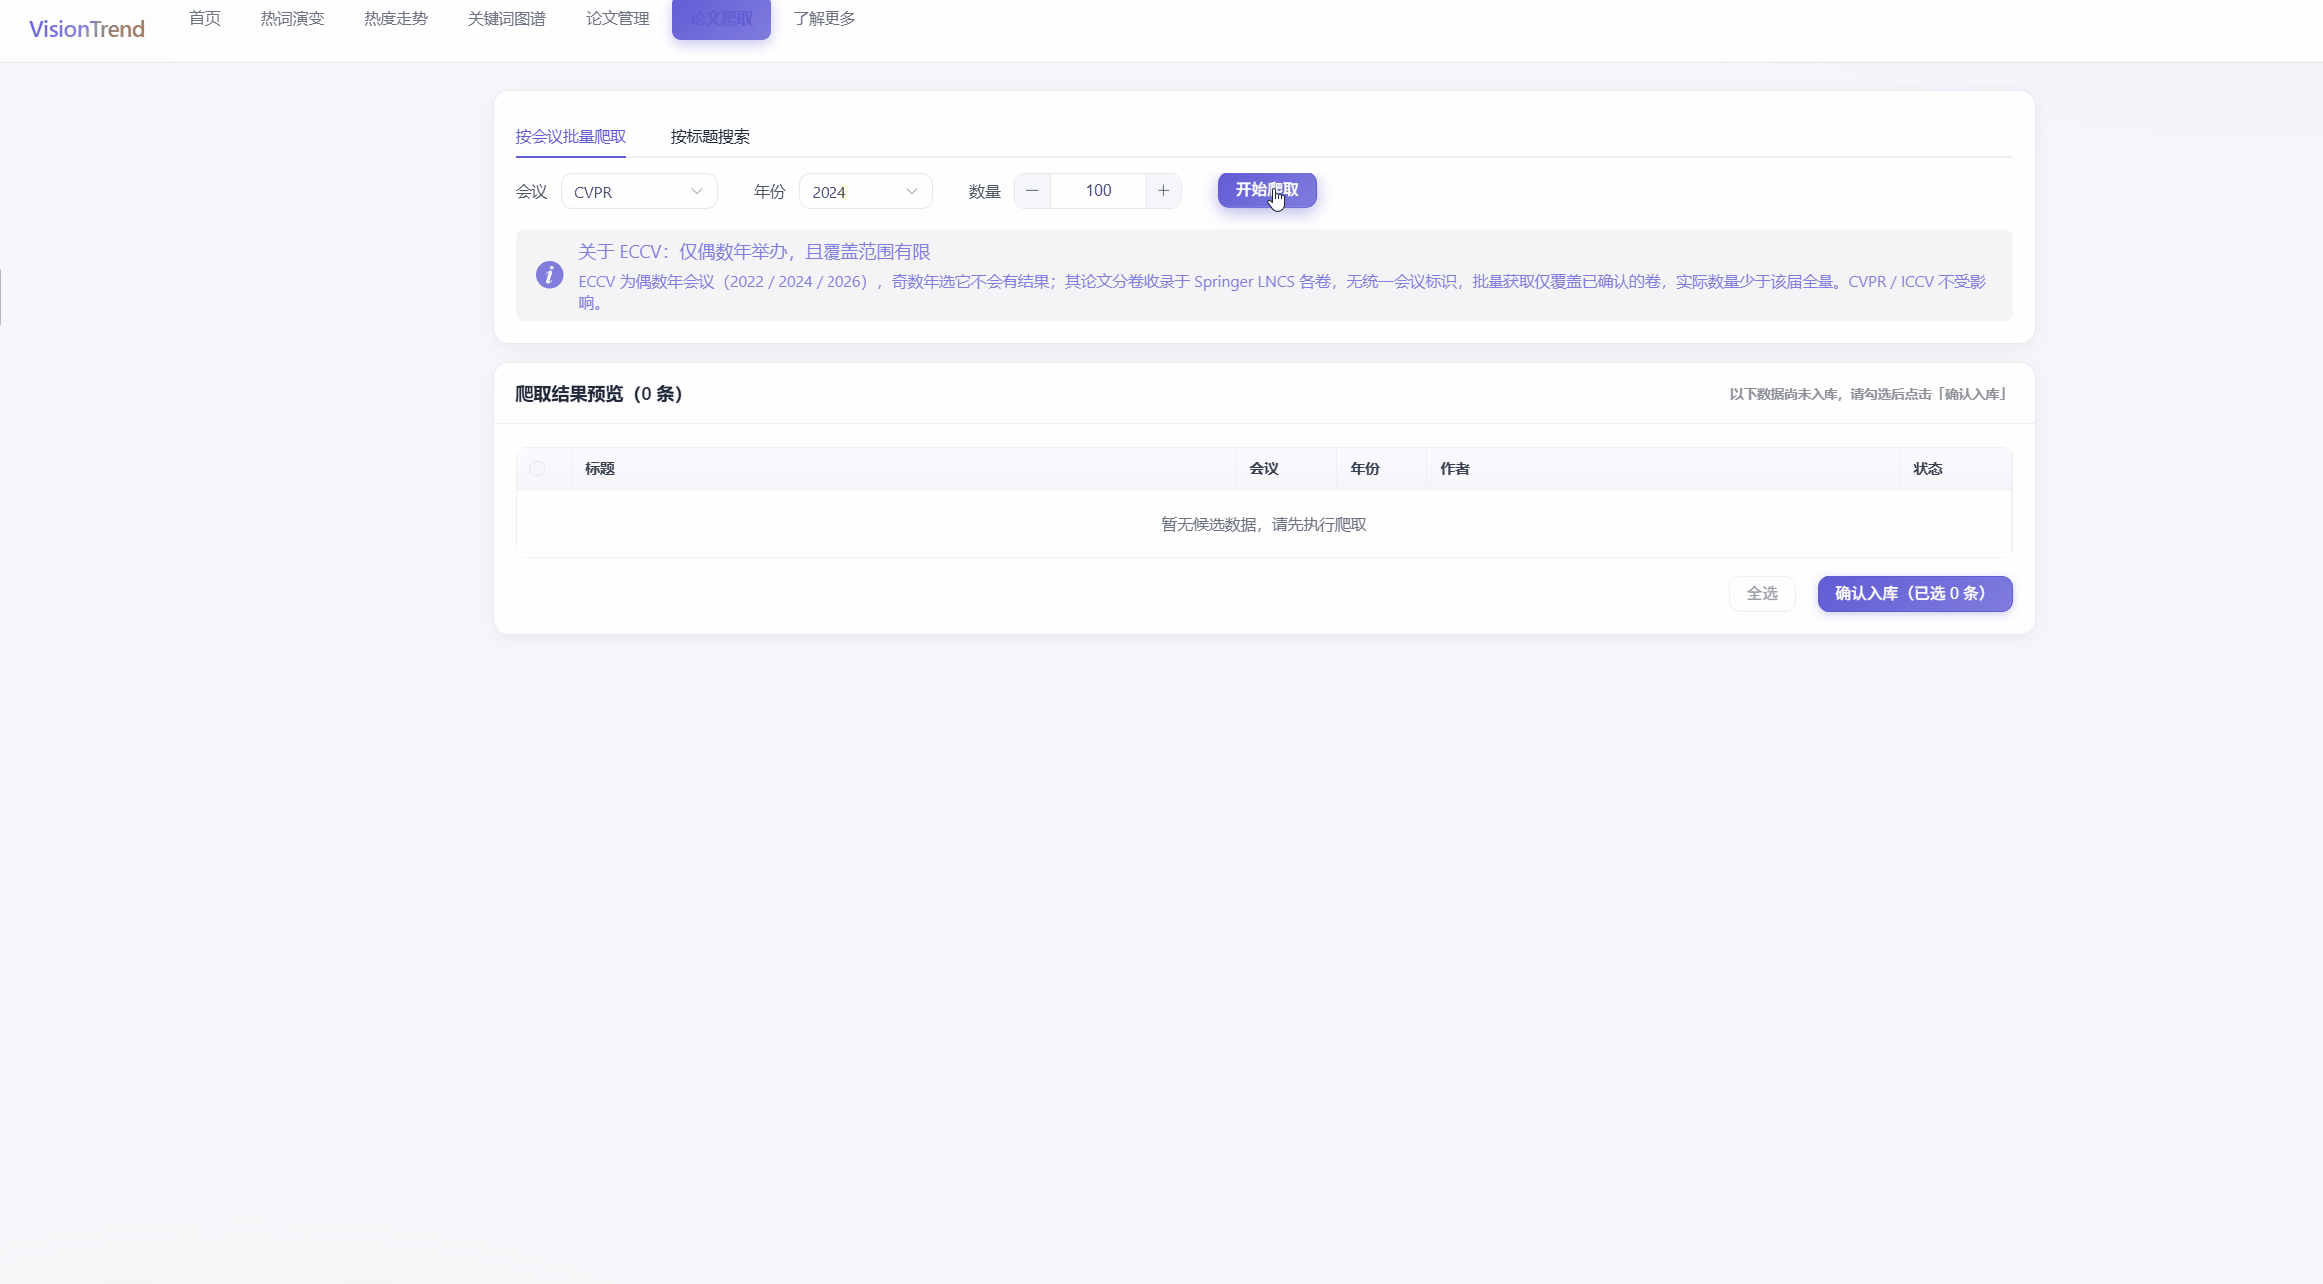Screen dimensions: 2323x1284
Task: Open 论文管理 in the navigation
Action: pyautogui.click(x=618, y=18)
